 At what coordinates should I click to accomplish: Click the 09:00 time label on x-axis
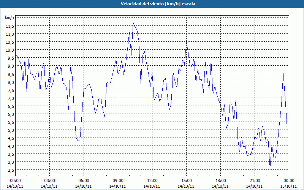118,181
